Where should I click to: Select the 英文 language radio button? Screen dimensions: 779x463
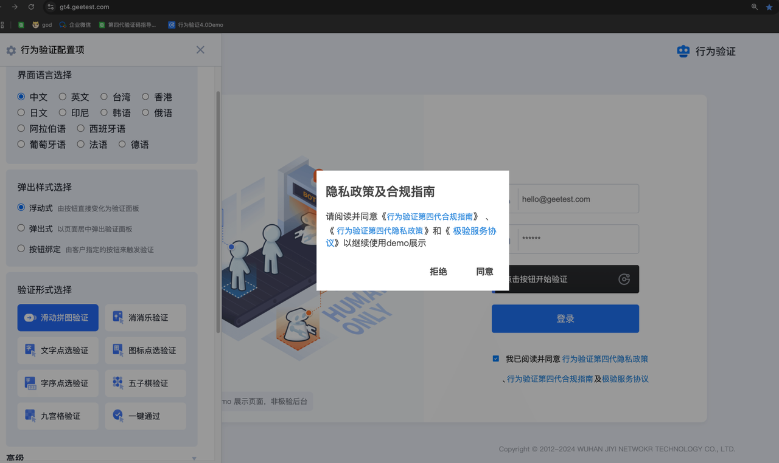[63, 97]
